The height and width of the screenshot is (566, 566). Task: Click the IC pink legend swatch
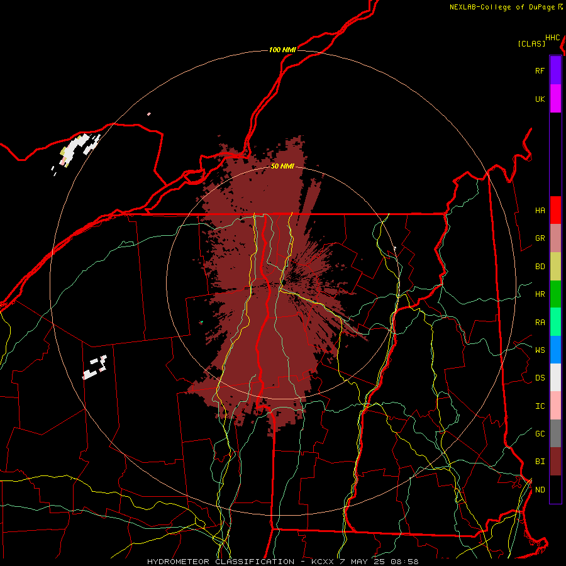(555, 406)
